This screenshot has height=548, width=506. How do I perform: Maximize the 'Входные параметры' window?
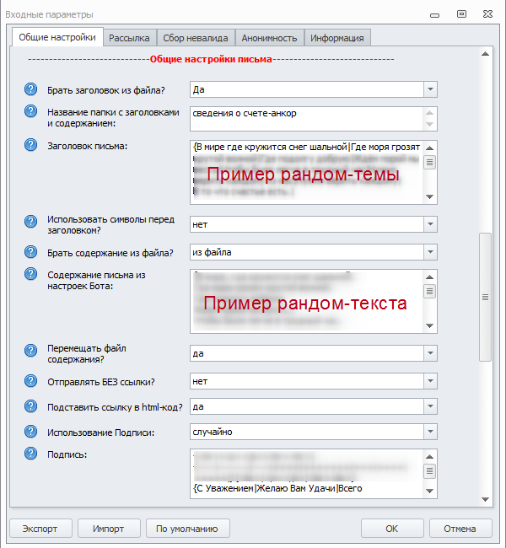click(461, 14)
